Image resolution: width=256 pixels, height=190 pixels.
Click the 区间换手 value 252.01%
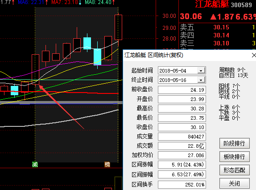[x=182, y=185]
